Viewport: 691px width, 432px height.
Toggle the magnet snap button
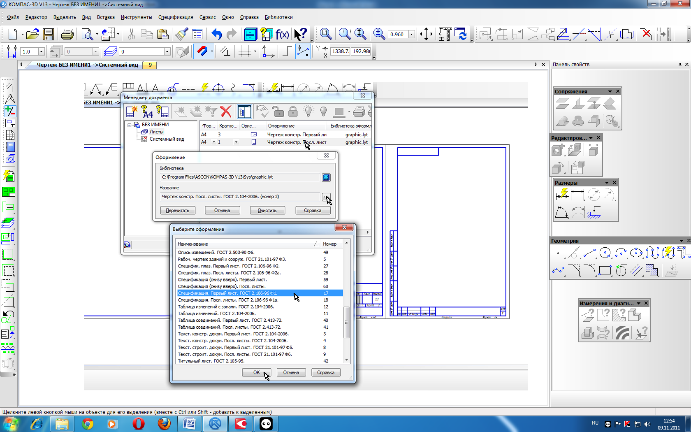pos(202,51)
